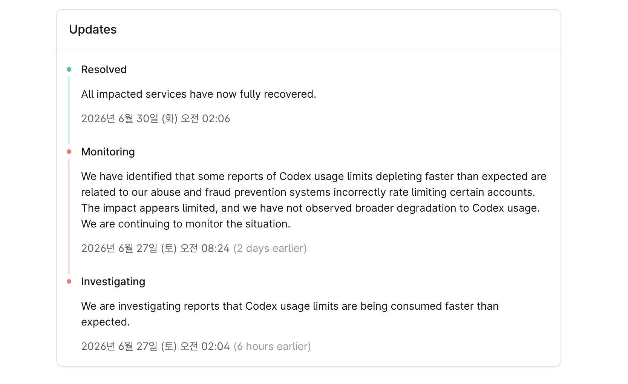Click the 2026년 6월 30일 오전 02:06 timestamp
Image resolution: width=628 pixels, height=384 pixels.
[x=156, y=118]
